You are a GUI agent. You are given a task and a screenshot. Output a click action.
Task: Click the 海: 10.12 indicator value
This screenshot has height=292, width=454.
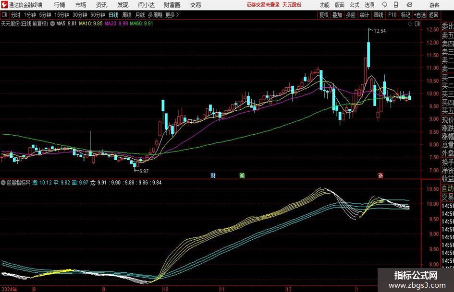click(x=42, y=183)
